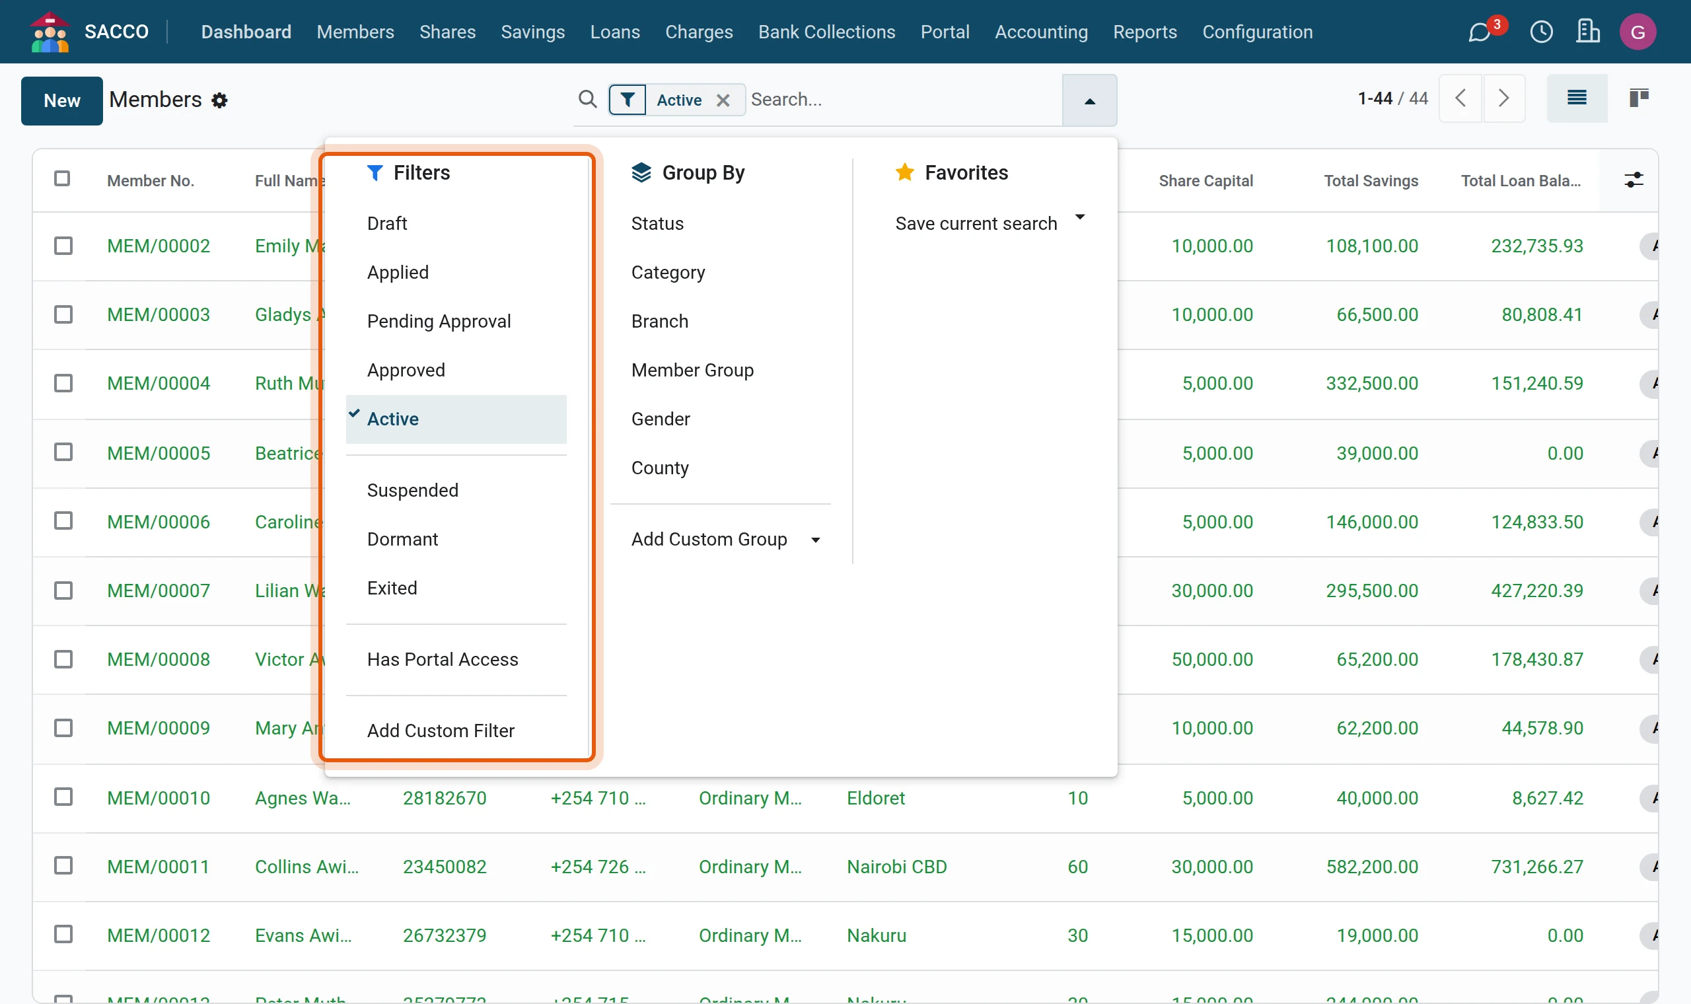Check the MEM/00002 row checkbox
1691x1004 pixels.
[63, 246]
